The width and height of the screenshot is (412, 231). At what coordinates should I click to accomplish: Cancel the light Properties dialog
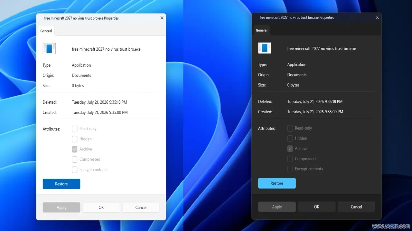coord(141,208)
